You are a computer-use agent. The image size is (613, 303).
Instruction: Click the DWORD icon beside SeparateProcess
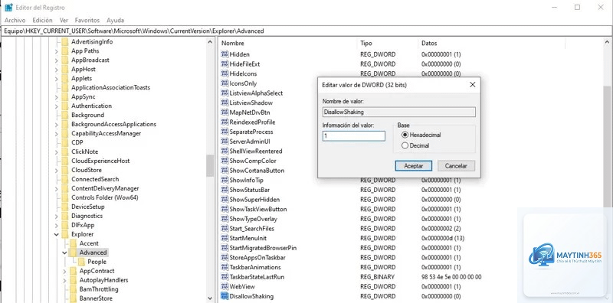pos(225,132)
